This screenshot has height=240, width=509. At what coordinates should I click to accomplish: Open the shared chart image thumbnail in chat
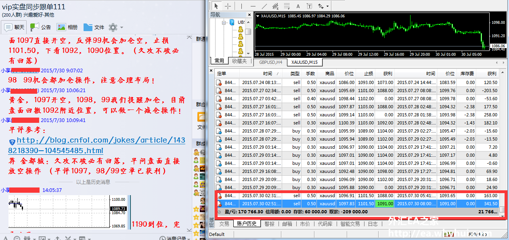point(69,213)
